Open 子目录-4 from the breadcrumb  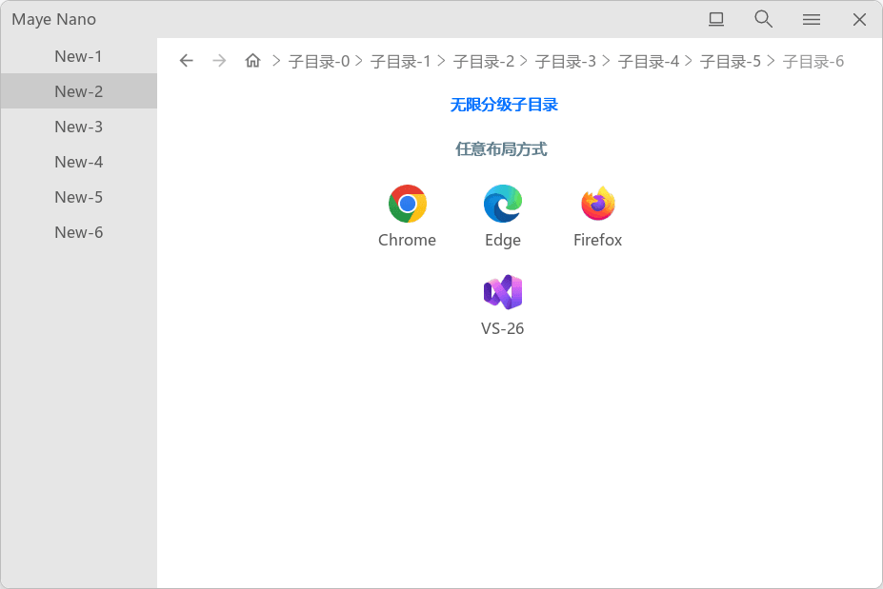(x=649, y=61)
